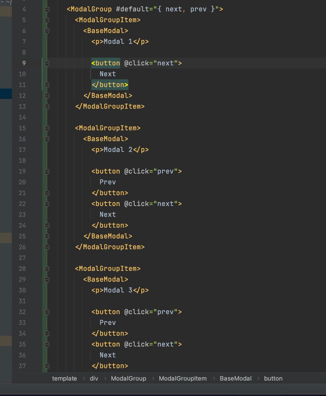Click the fold end marker on line 12
The image size is (326, 396).
point(47,95)
